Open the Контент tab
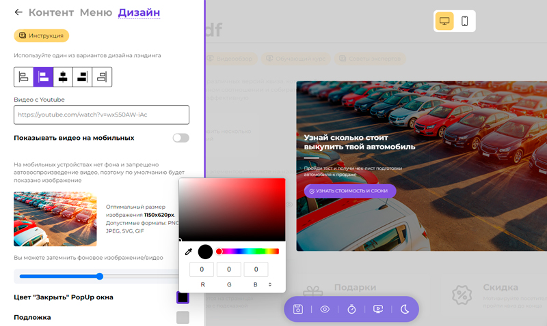 pyautogui.click(x=51, y=12)
